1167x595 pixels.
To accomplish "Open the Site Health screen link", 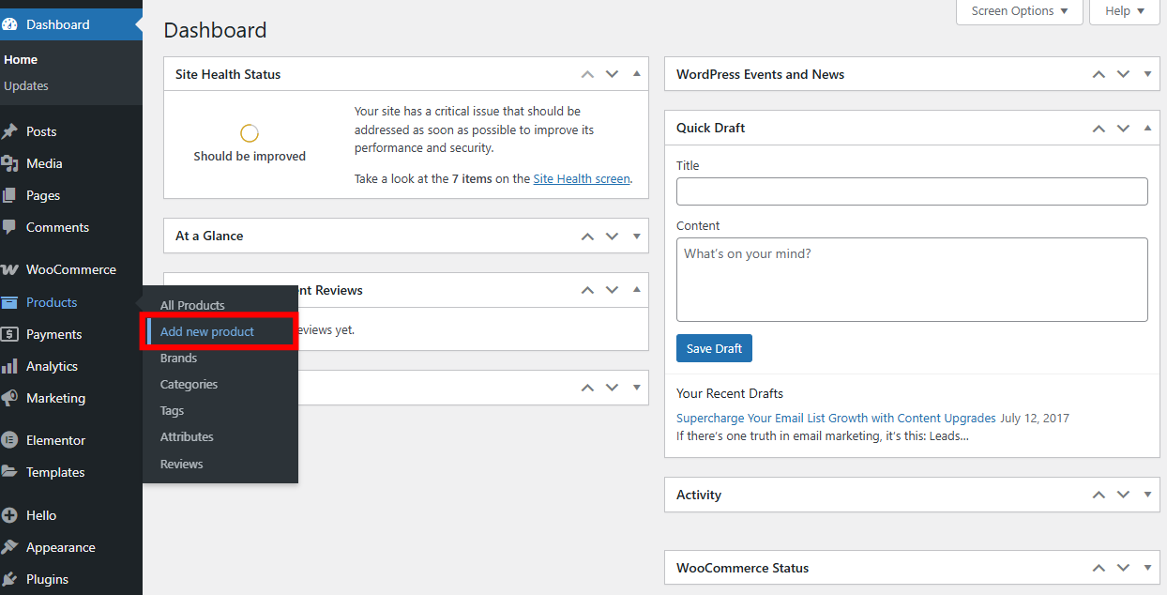I will (581, 178).
